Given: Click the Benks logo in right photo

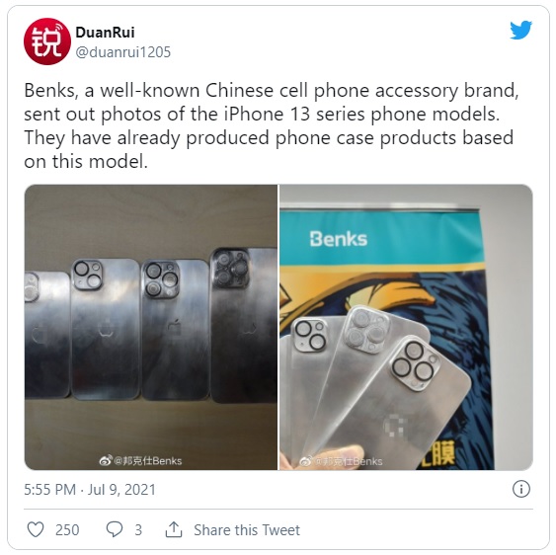Looking at the screenshot, I should [x=339, y=239].
